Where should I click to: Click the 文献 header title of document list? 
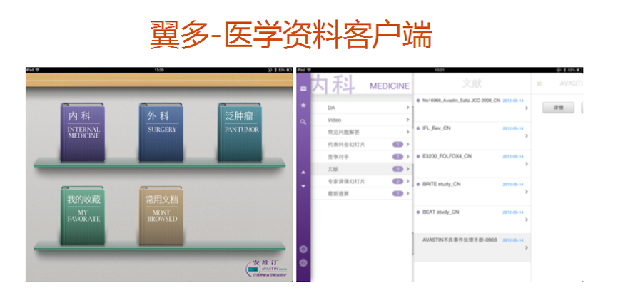tap(472, 83)
